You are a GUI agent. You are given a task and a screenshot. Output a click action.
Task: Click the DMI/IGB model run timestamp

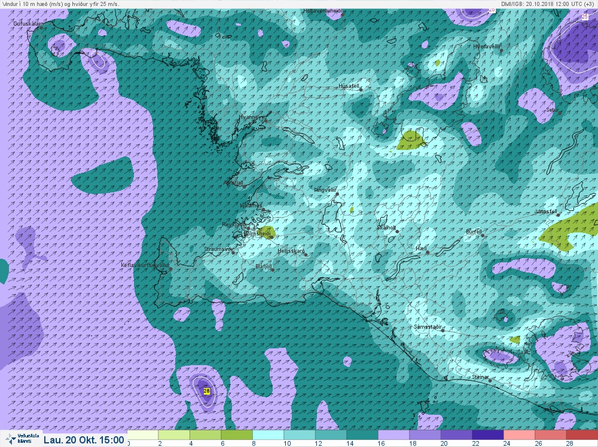(x=548, y=4)
